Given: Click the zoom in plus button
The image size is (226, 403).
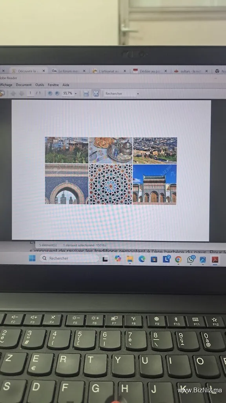Looking at the screenshot, I should coord(57,94).
